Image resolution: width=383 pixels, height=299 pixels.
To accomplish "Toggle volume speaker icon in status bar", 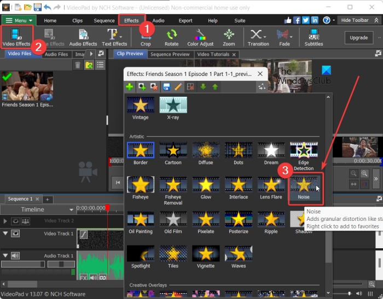I will click(359, 294).
